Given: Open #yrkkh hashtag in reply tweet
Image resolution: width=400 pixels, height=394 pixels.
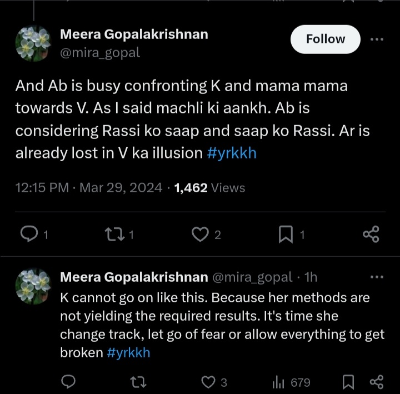Looking at the screenshot, I should 128,352.
